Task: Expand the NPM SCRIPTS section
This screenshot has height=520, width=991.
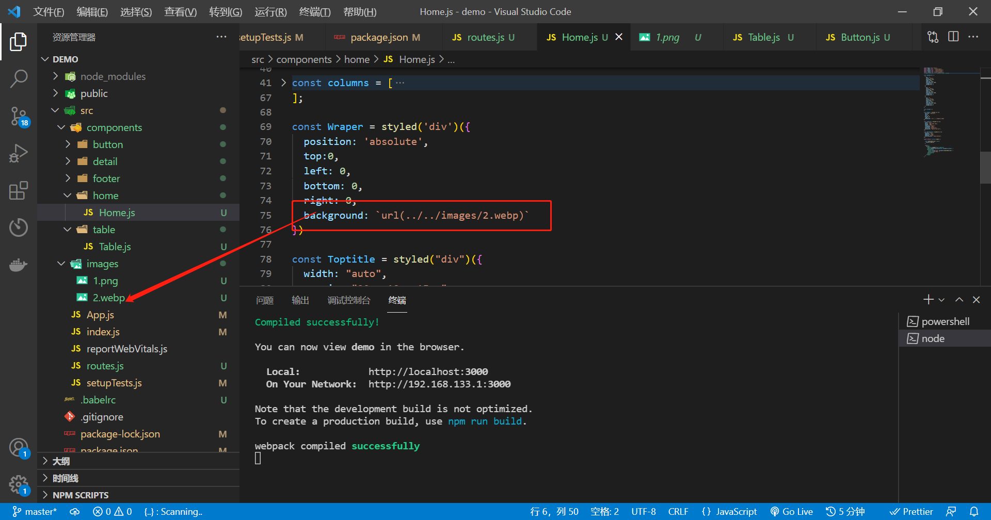Action: coord(138,495)
